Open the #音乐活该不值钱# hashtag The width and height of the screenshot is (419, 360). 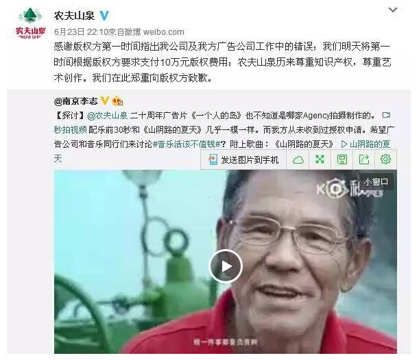187,144
